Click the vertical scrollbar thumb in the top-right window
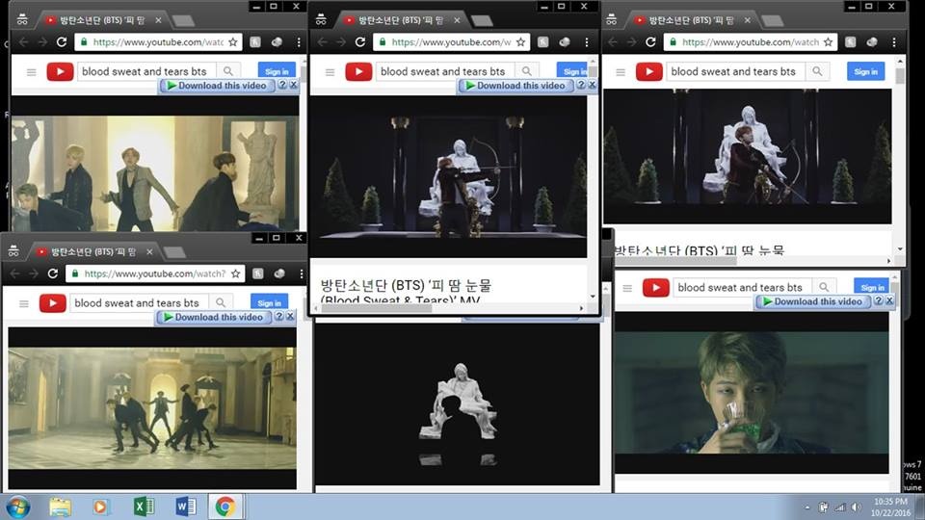 coord(900,77)
